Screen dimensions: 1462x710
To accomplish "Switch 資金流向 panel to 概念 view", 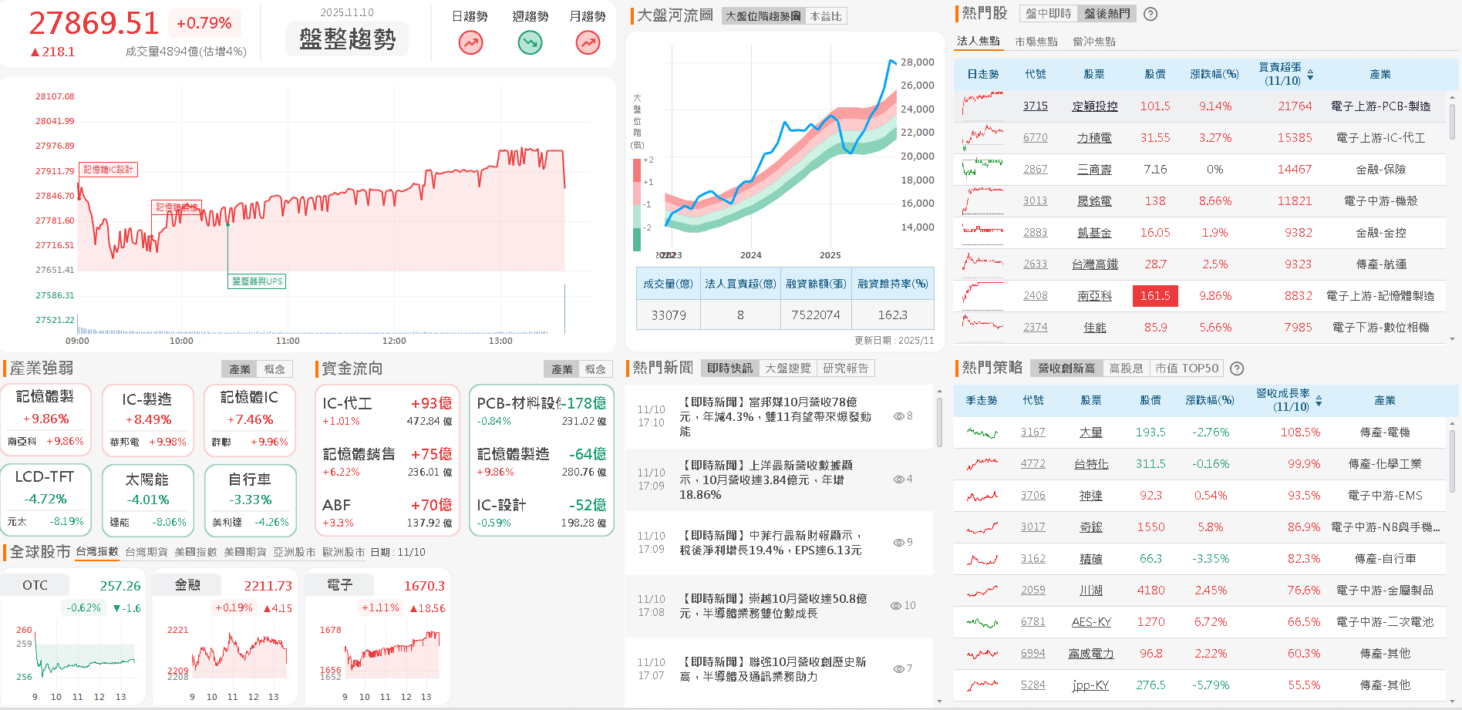I will [598, 368].
